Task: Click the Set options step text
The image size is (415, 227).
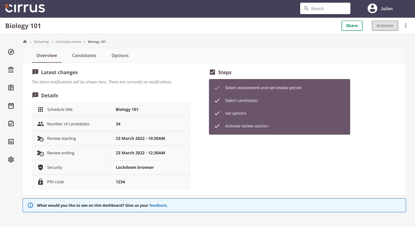Action: tap(236, 113)
